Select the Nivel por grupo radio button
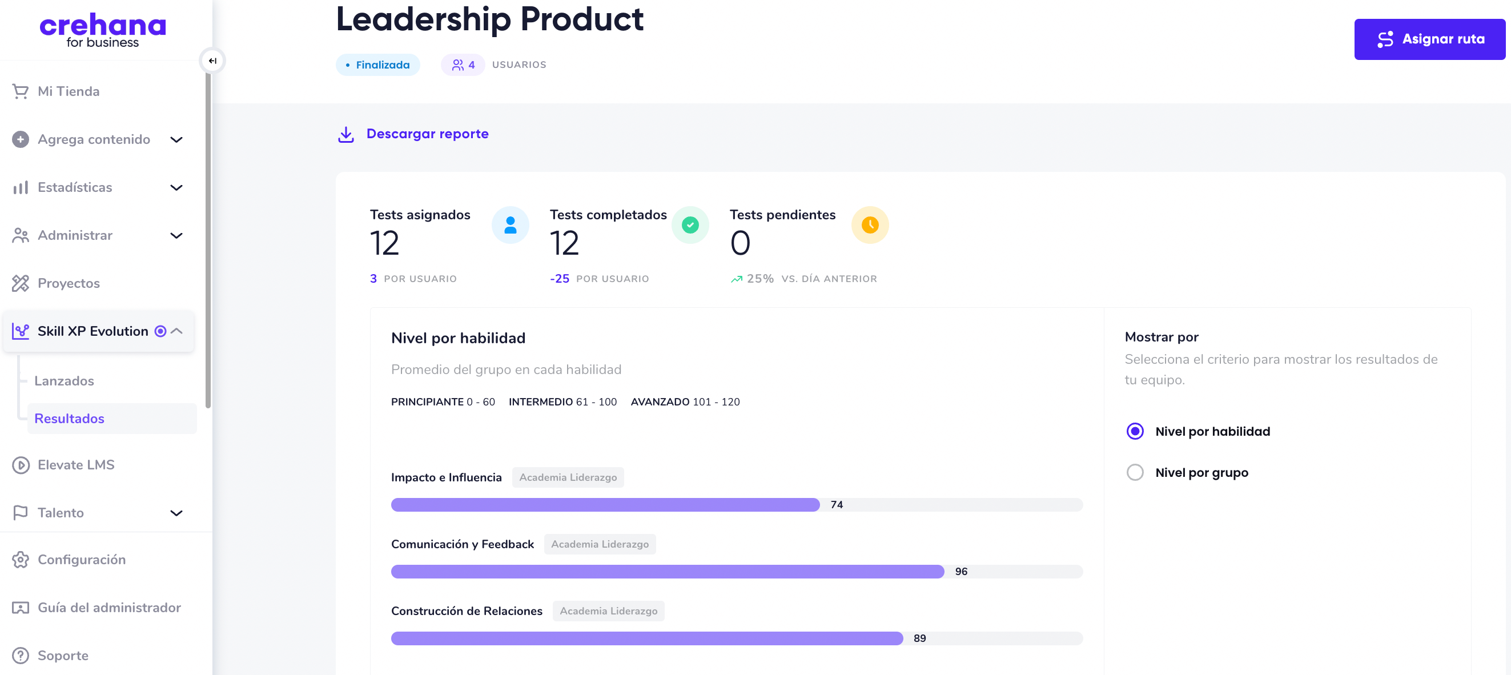The height and width of the screenshot is (675, 1511). [1135, 473]
